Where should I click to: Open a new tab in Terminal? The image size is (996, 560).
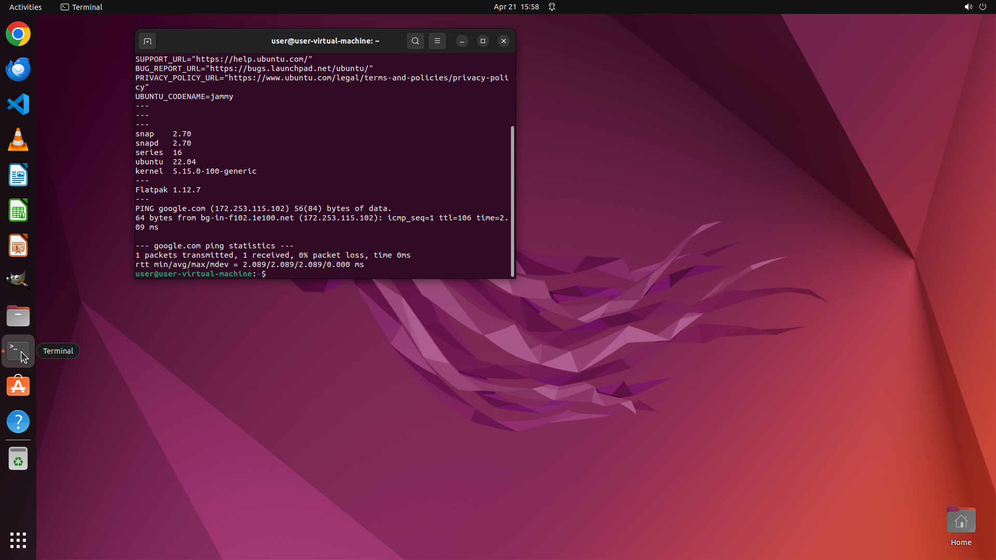[147, 41]
